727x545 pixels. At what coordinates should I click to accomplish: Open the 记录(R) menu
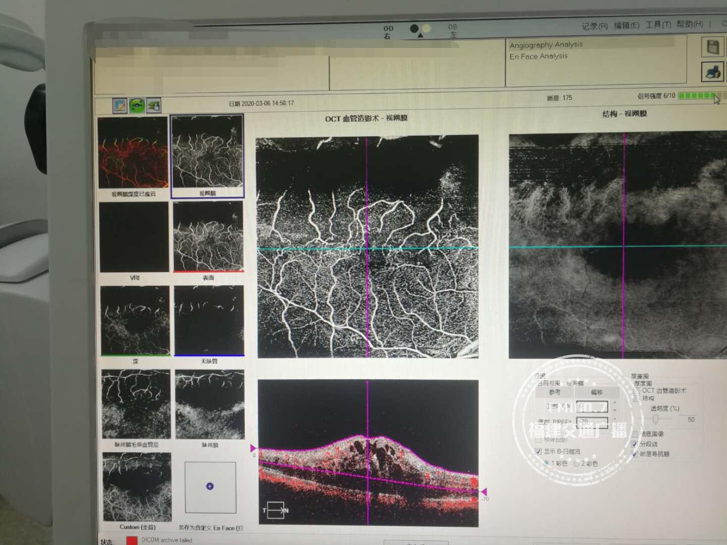[594, 26]
